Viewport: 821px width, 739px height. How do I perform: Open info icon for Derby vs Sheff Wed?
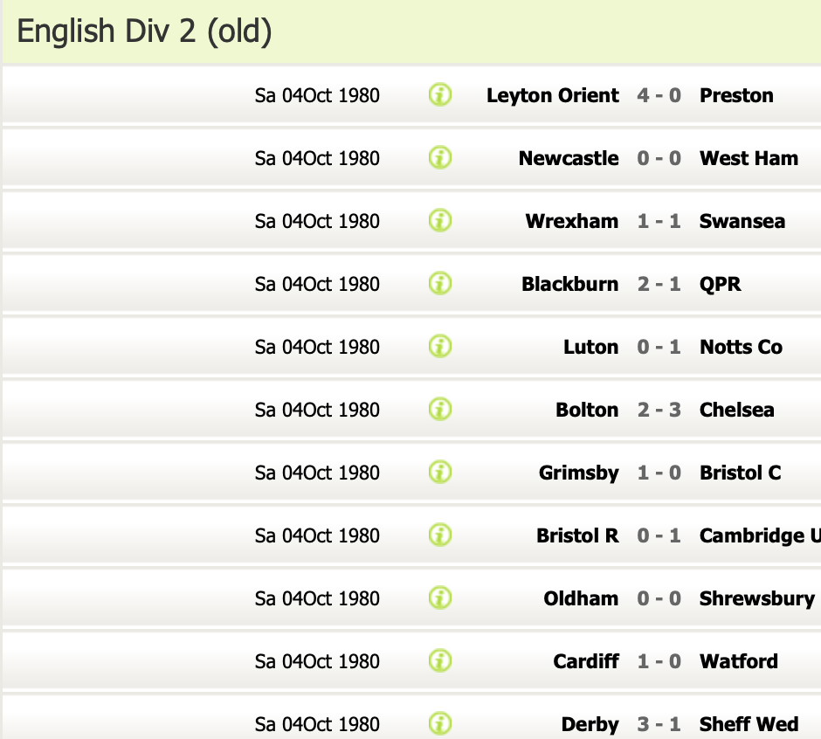(440, 723)
